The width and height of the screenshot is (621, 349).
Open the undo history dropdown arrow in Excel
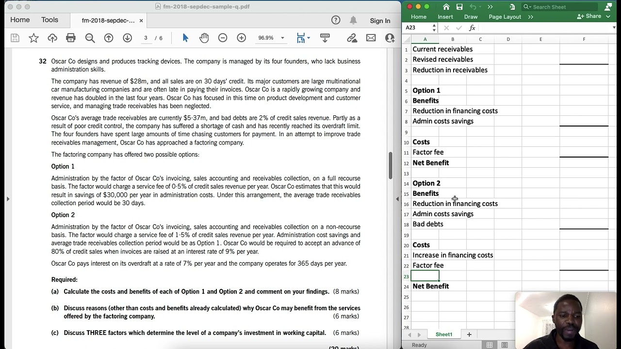[480, 7]
